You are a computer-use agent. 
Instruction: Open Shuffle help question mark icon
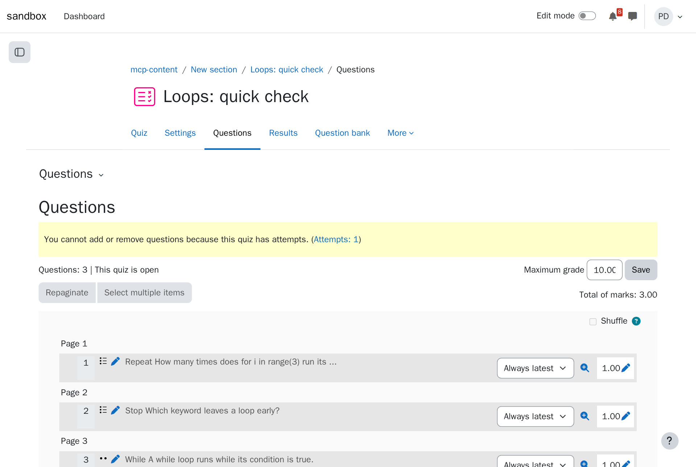(x=636, y=321)
